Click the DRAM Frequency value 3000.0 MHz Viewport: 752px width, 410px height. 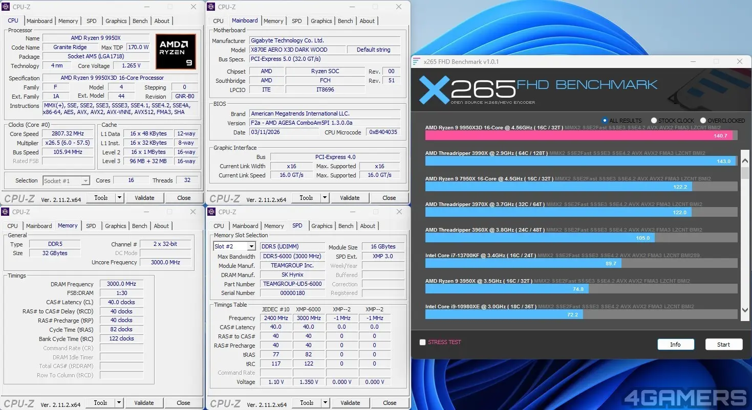[121, 284]
